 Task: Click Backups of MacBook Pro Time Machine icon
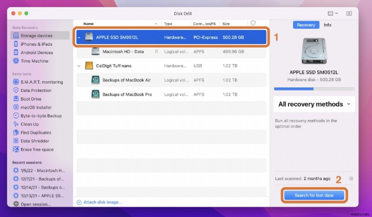(95, 94)
